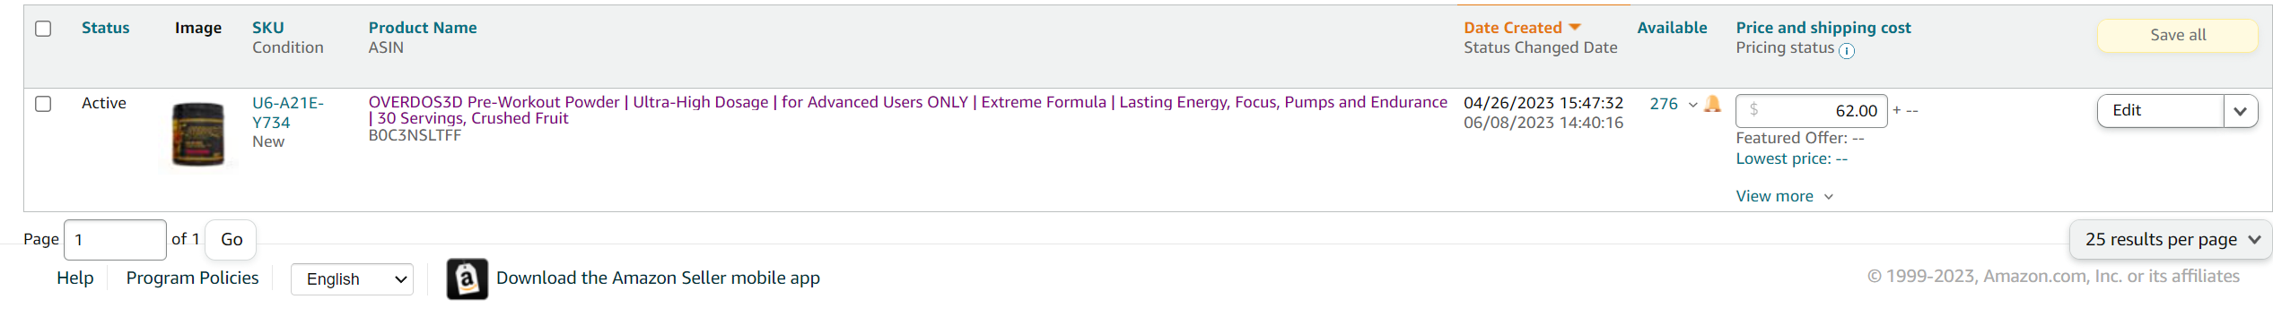
Task: Sort by the Status column header
Action: (x=106, y=28)
